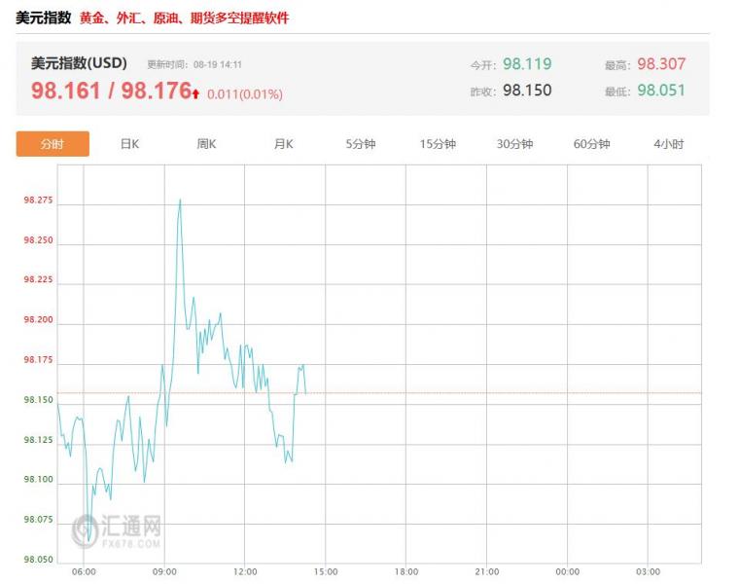Click the change value 0.011(0.01%)
Viewport: 739px width, 584px height.
pyautogui.click(x=245, y=94)
